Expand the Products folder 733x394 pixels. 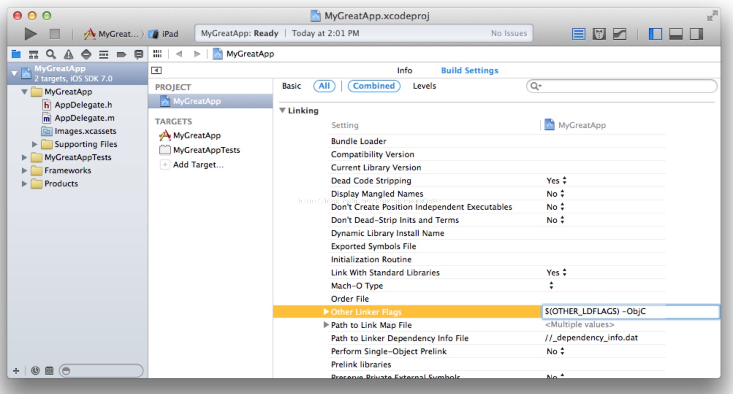(x=24, y=184)
